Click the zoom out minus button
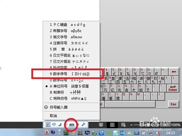This screenshot has height=136, width=182. (x=132, y=125)
